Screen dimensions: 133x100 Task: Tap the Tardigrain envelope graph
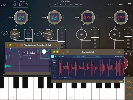(x=15, y=54)
